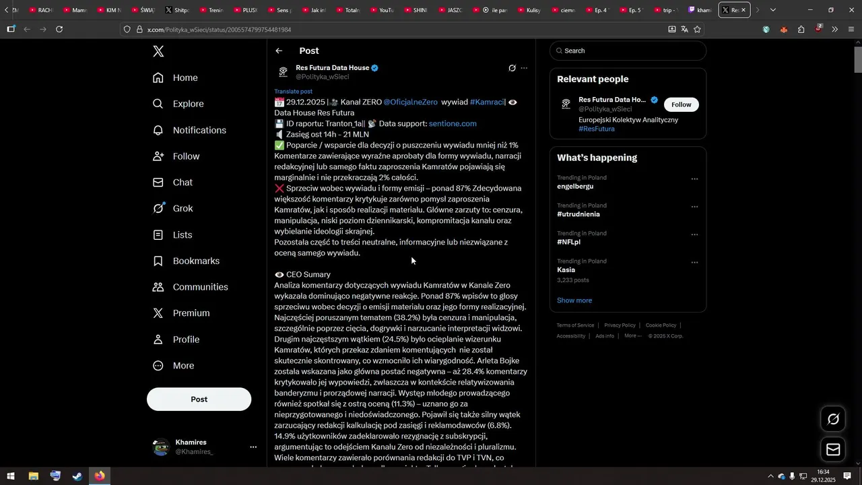Expand the More sidebar menu
862x485 pixels.
point(173,366)
